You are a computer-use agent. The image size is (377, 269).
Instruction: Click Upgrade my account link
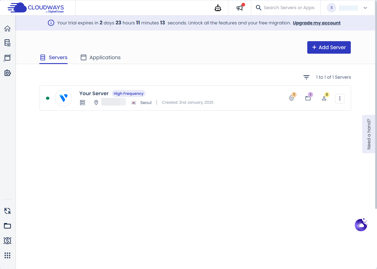pyautogui.click(x=316, y=23)
